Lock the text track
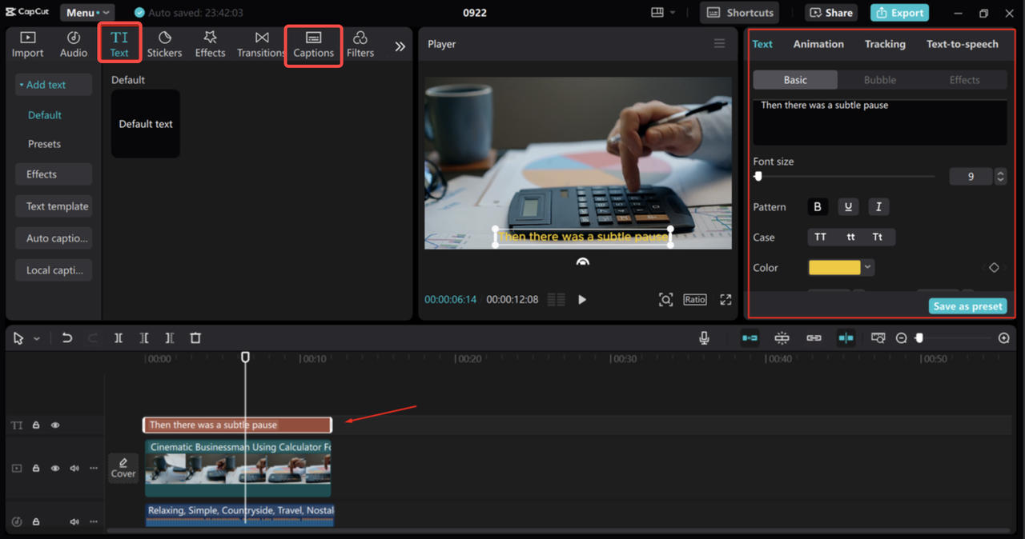The height and width of the screenshot is (539, 1025). click(36, 425)
